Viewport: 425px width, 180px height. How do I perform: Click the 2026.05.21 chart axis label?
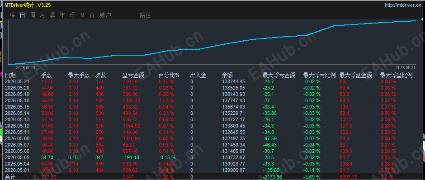click(x=406, y=67)
